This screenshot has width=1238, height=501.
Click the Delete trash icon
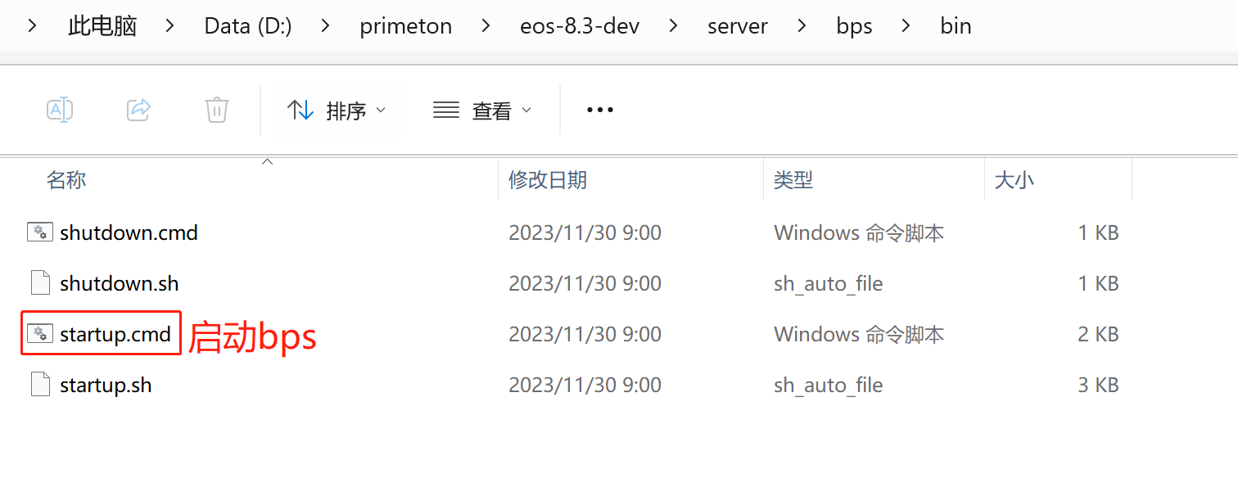(216, 110)
